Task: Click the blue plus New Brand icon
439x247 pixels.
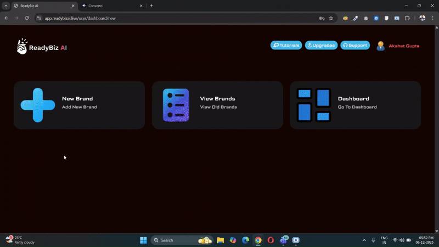Action: click(x=38, y=105)
